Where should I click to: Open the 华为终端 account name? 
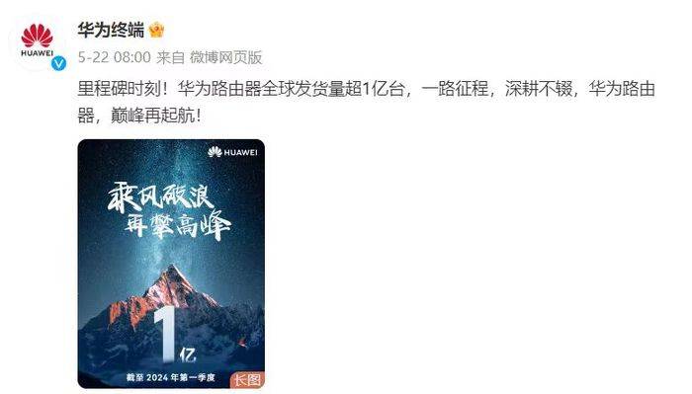tap(111, 31)
